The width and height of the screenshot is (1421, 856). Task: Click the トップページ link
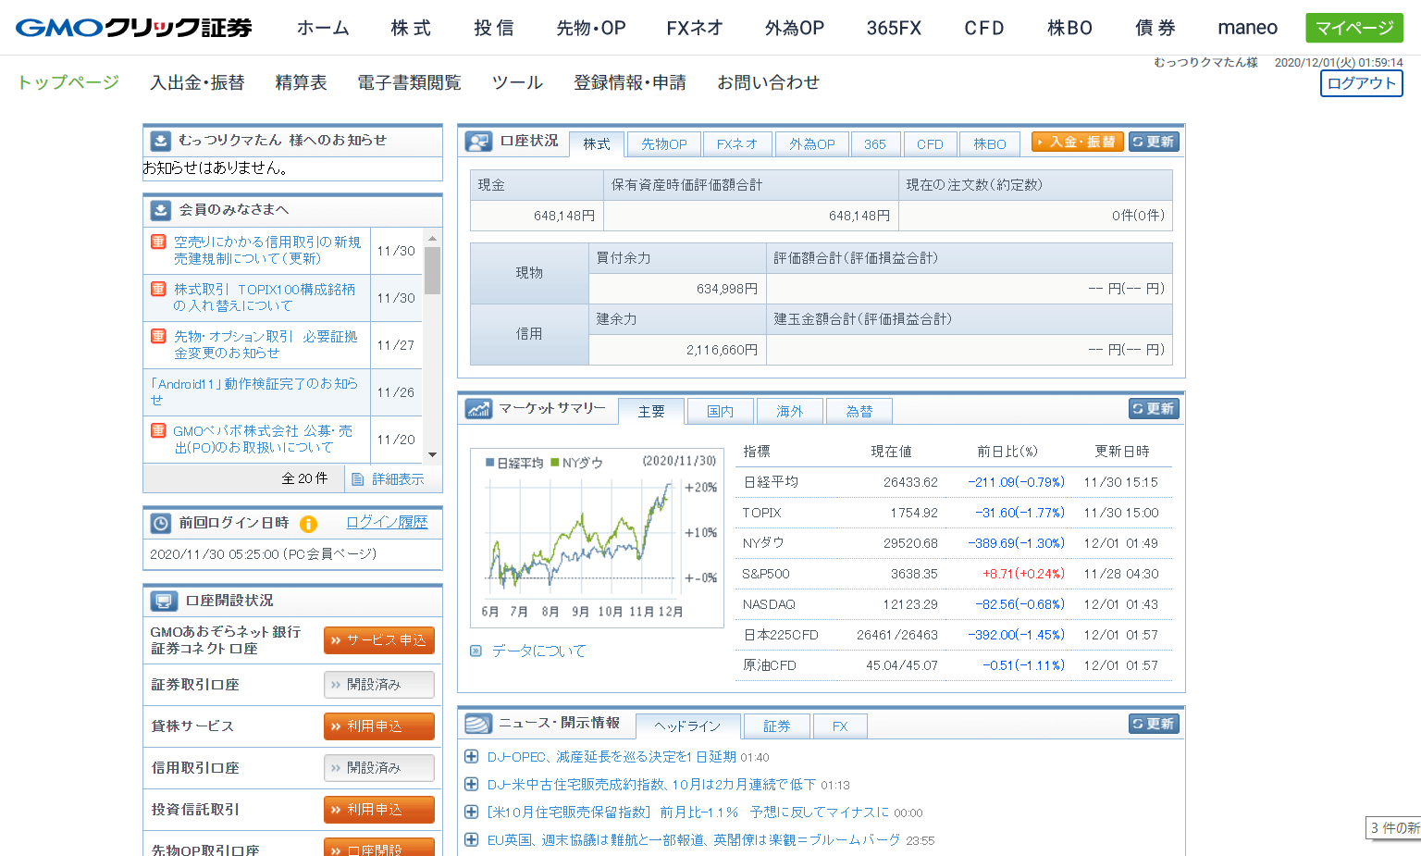pyautogui.click(x=68, y=82)
